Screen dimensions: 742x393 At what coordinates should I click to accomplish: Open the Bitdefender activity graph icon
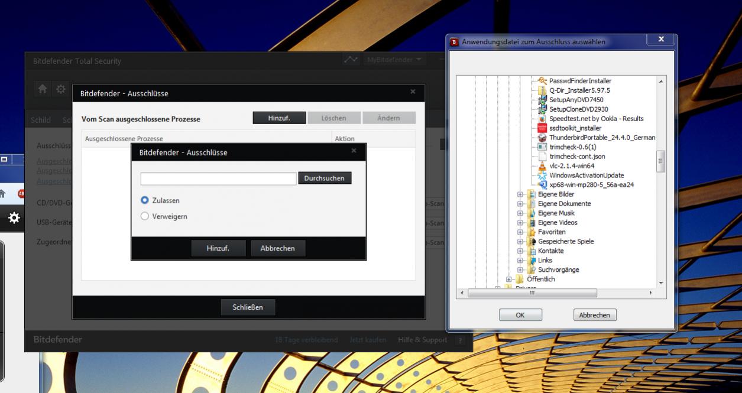351,61
